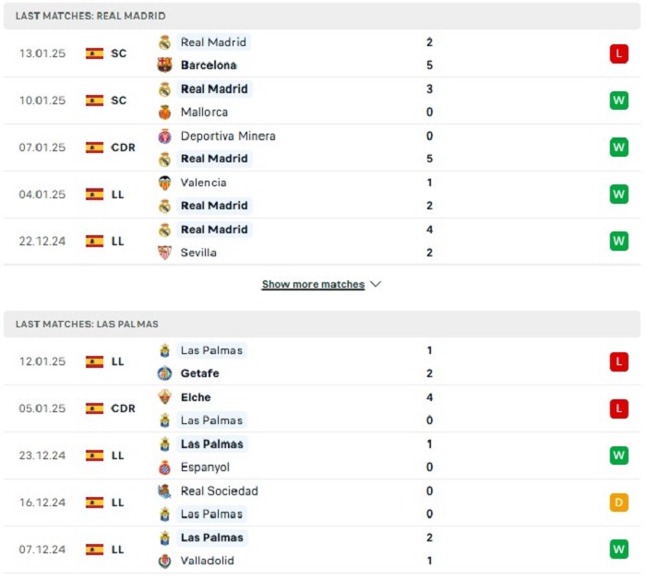Screen dimensions: 646x580
Task: Expand list with Show more matches chevron
Action: click(376, 284)
